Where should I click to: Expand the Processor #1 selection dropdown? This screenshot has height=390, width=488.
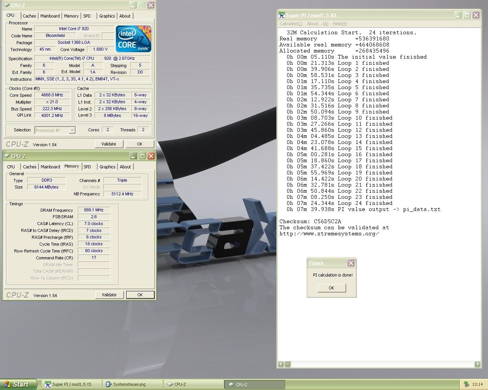(x=72, y=130)
